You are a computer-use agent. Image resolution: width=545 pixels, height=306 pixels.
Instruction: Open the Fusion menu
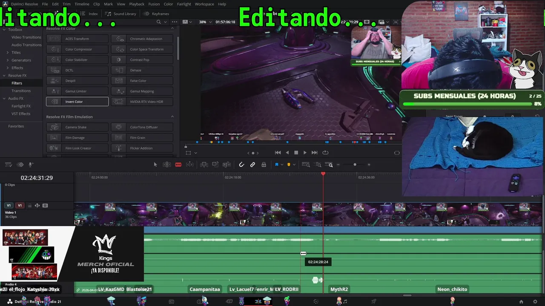(154, 4)
